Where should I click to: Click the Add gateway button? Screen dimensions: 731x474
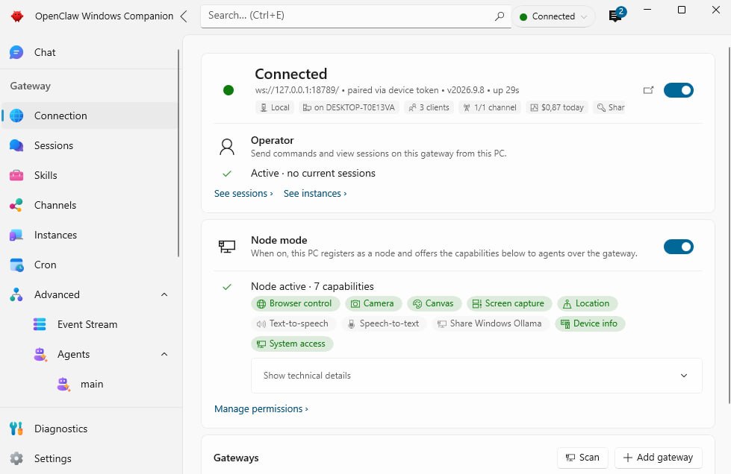click(659, 458)
